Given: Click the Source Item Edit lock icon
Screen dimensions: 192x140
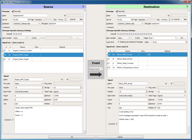Looking at the screenshot, I should pos(13,11).
